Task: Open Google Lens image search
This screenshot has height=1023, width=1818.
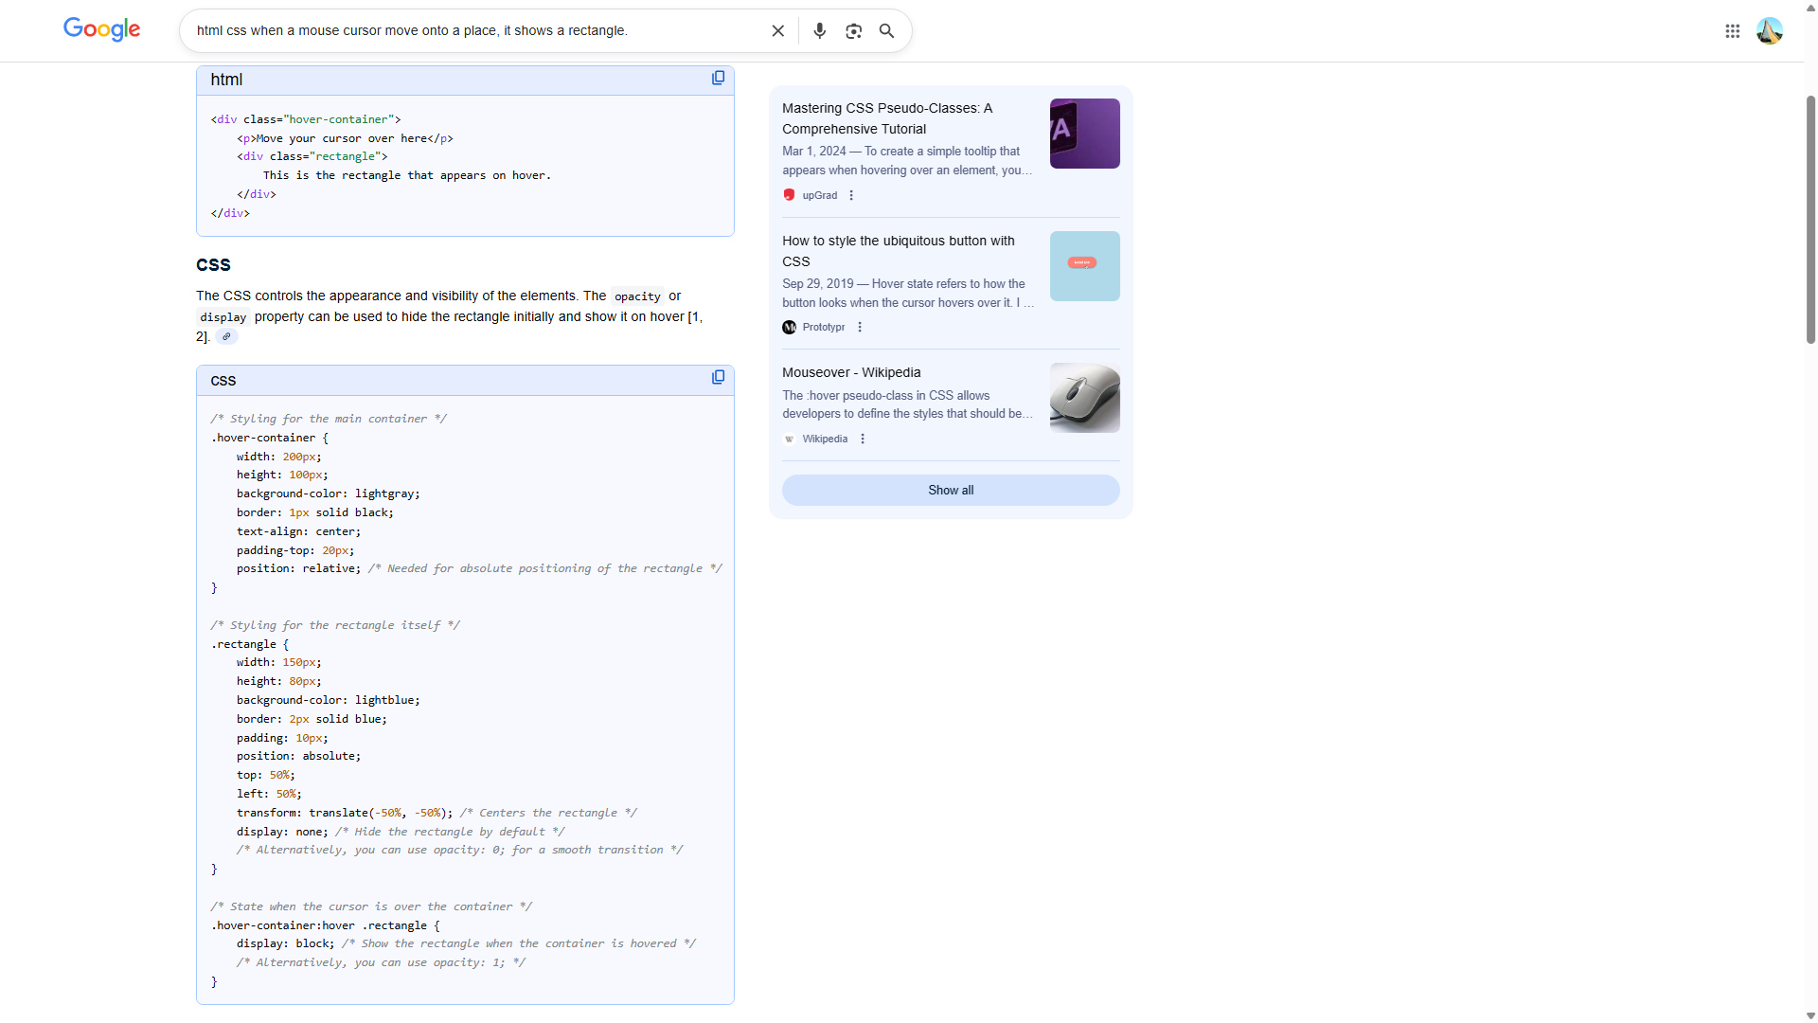Action: click(853, 31)
